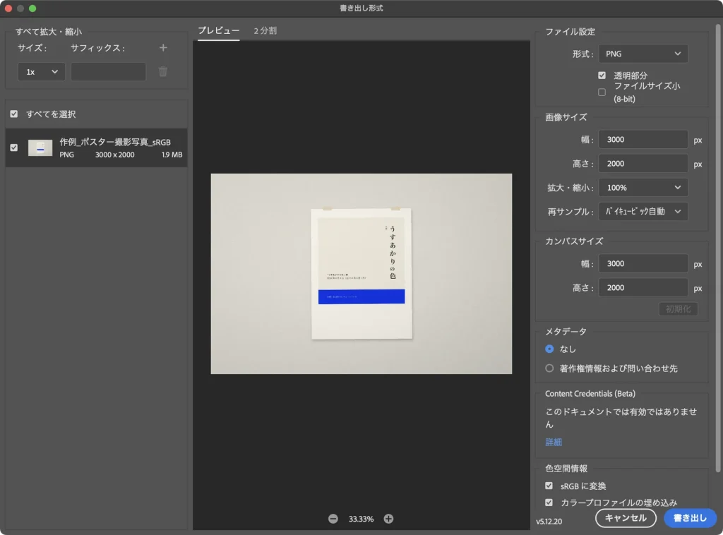Click the poster preview image
This screenshot has width=723, height=535.
pyautogui.click(x=361, y=274)
